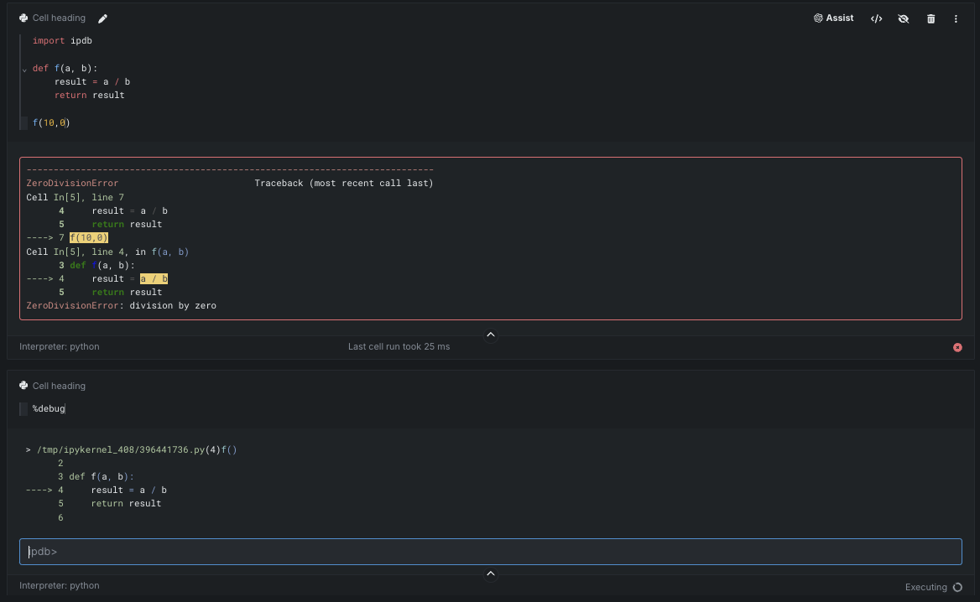
Task: Click the pencil icon to edit cell heading
Action: (x=102, y=18)
